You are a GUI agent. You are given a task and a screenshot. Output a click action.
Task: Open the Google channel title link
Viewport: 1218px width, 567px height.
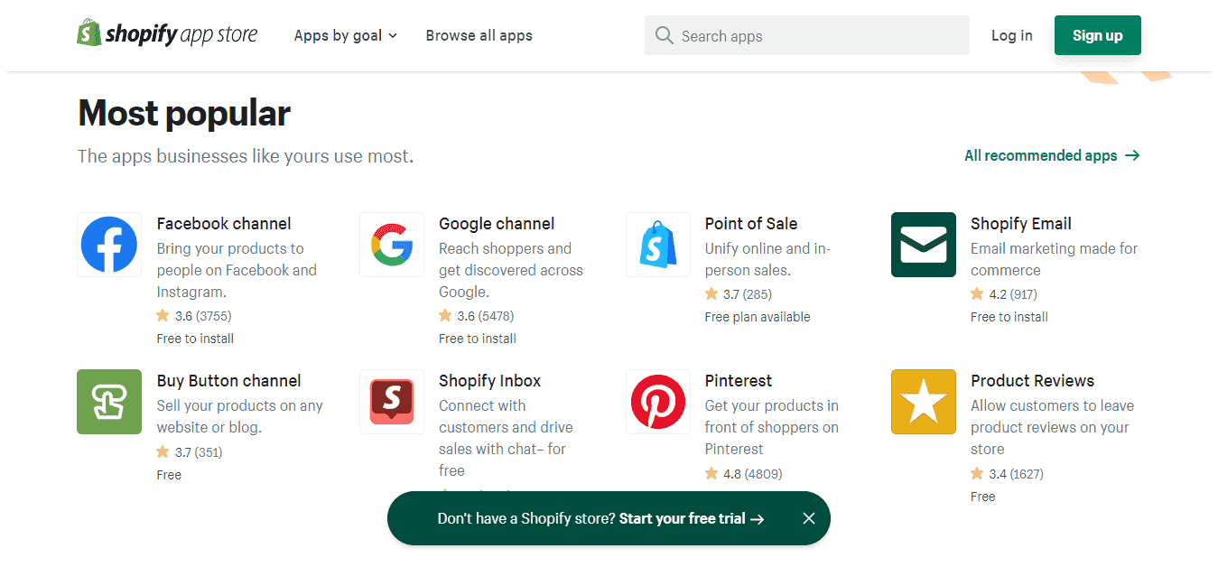pyautogui.click(x=497, y=224)
